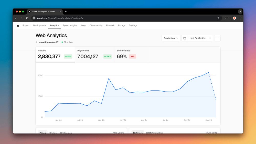Close the tldraw Analytics tab

pyautogui.click(x=60, y=12)
